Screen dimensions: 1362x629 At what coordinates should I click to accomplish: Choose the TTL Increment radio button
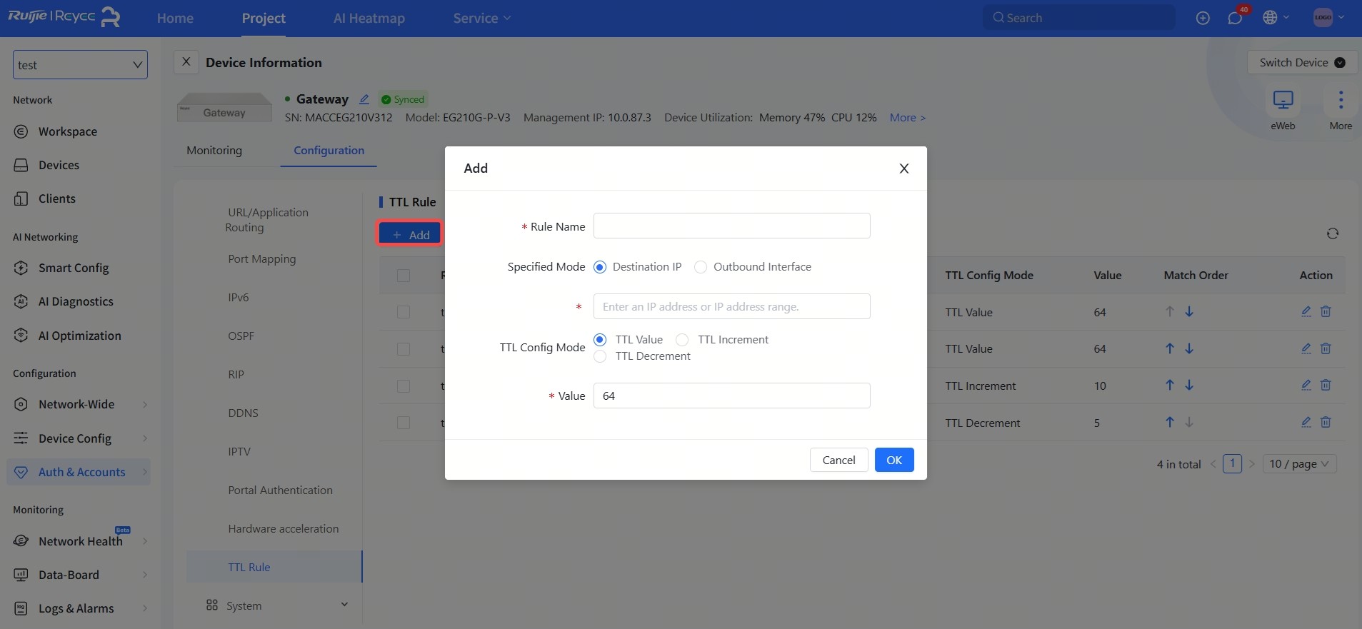point(683,340)
